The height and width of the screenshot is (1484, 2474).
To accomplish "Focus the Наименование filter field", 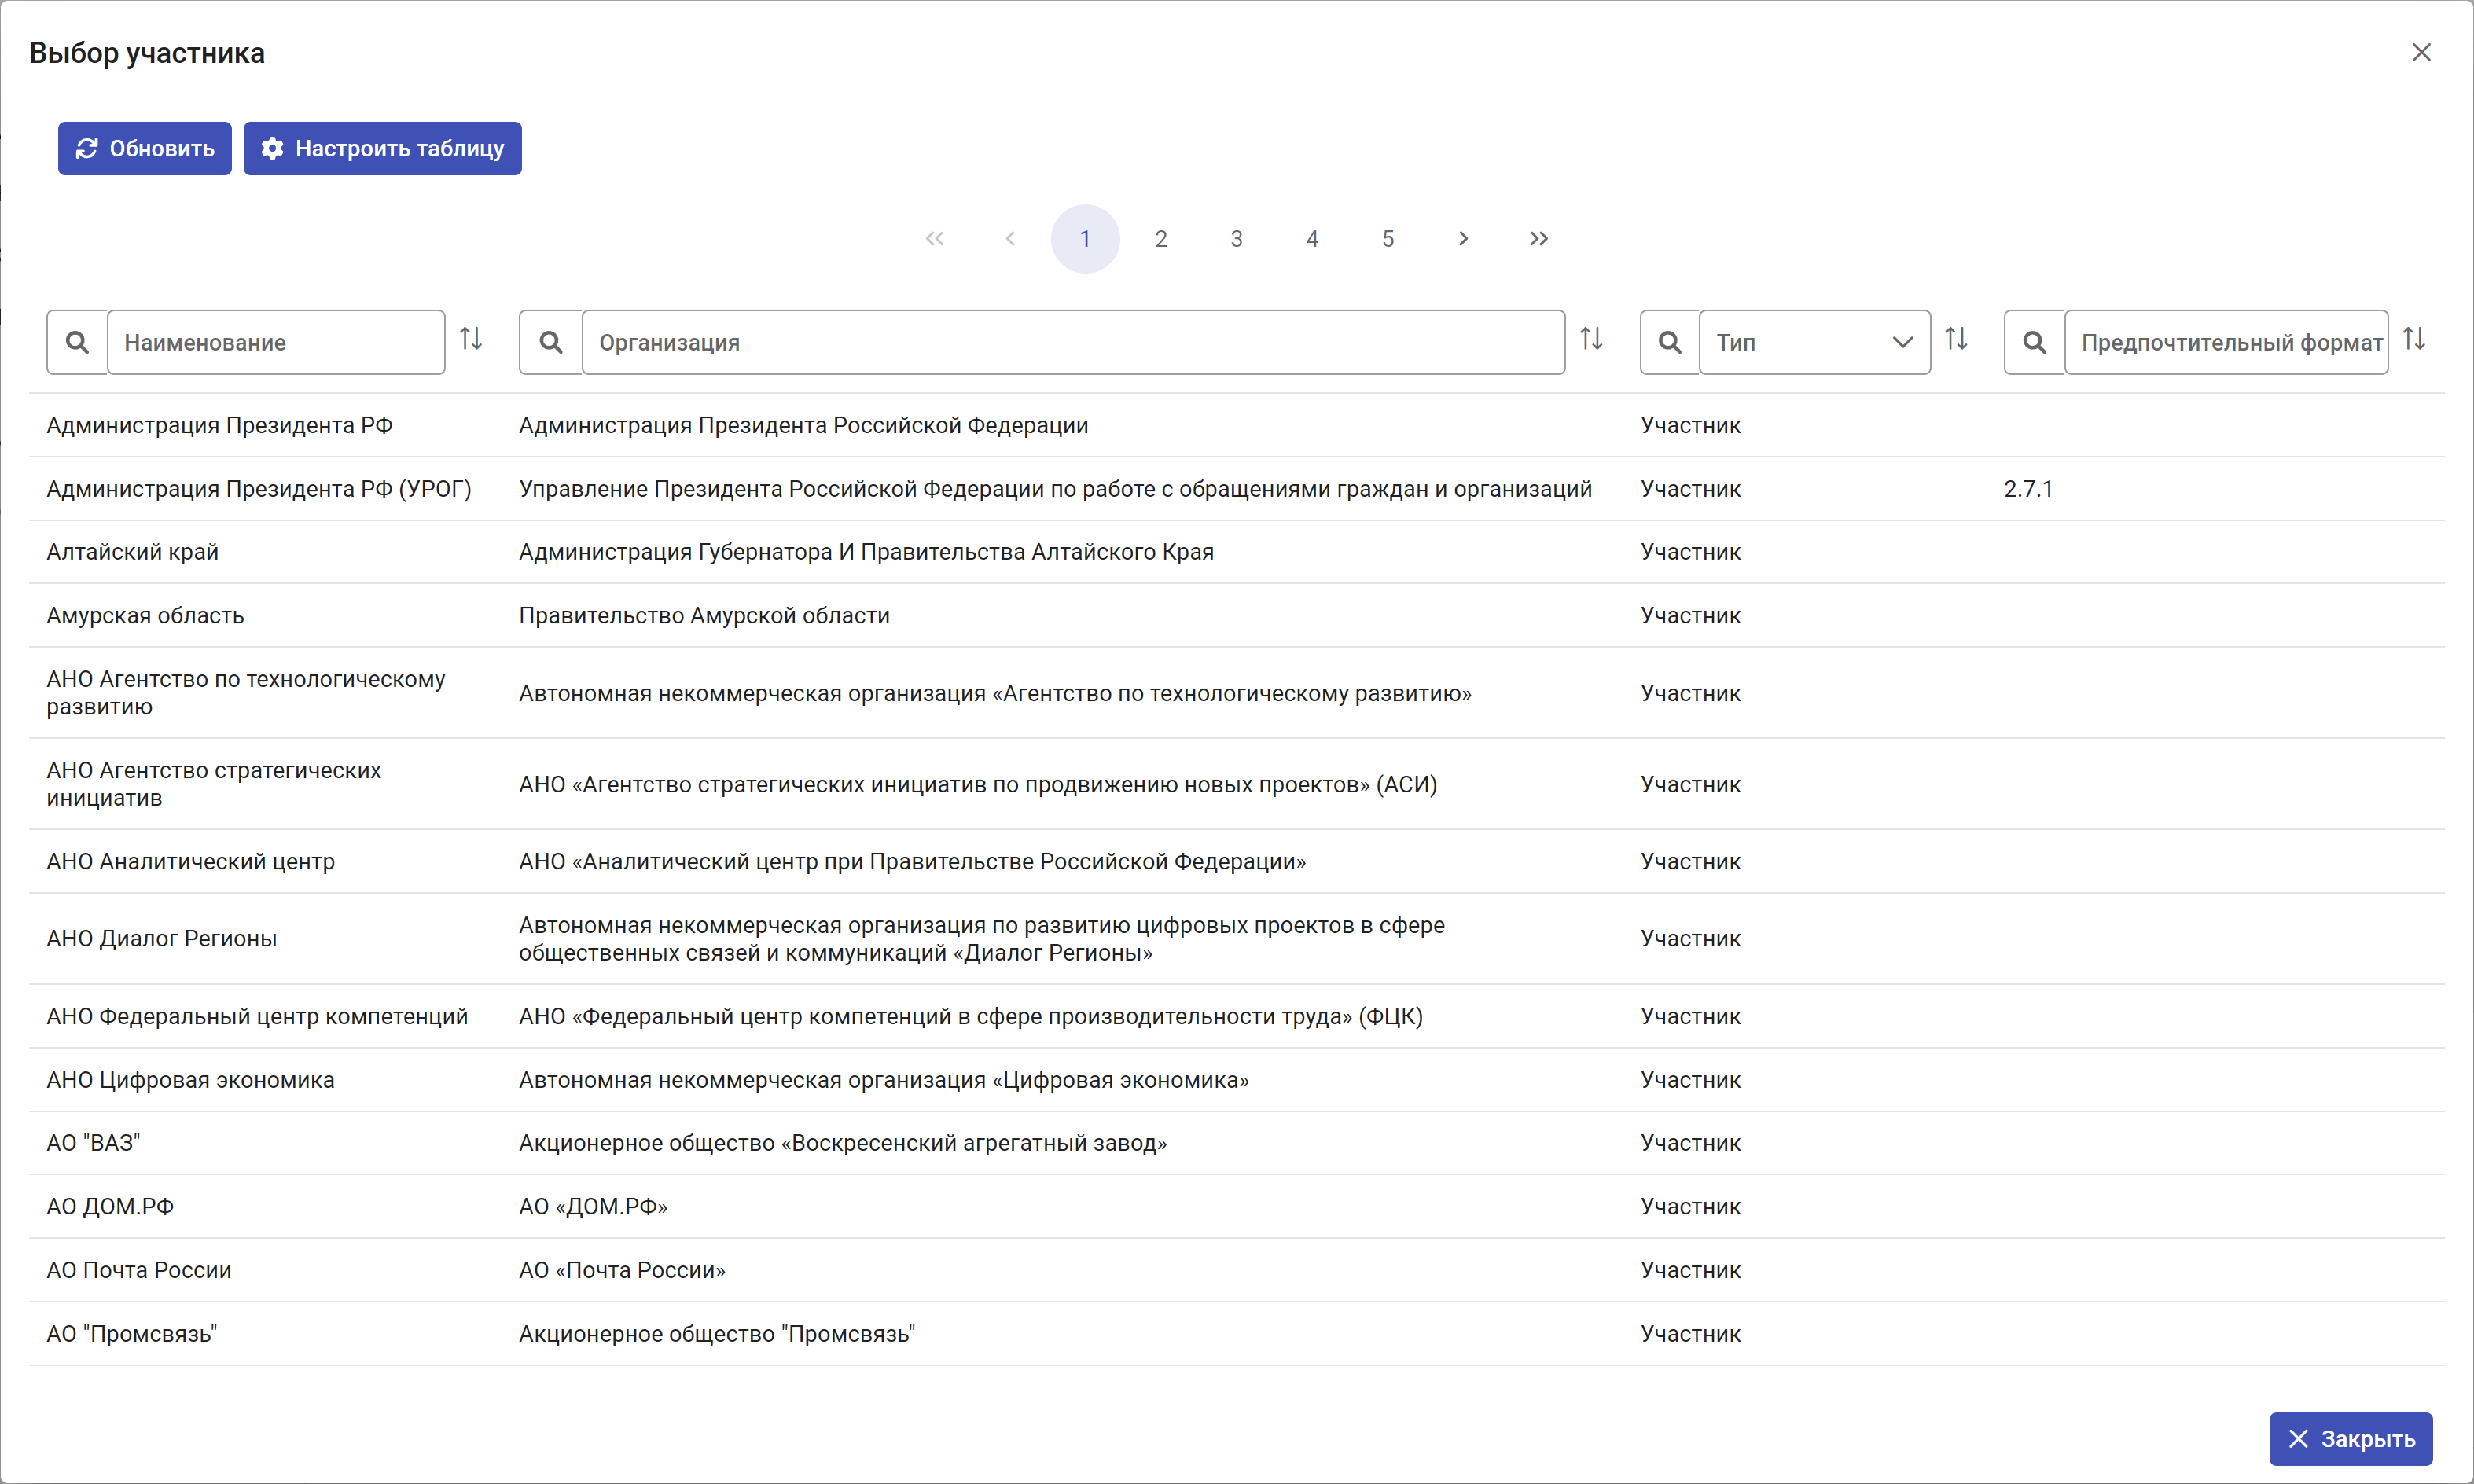I will (x=276, y=342).
